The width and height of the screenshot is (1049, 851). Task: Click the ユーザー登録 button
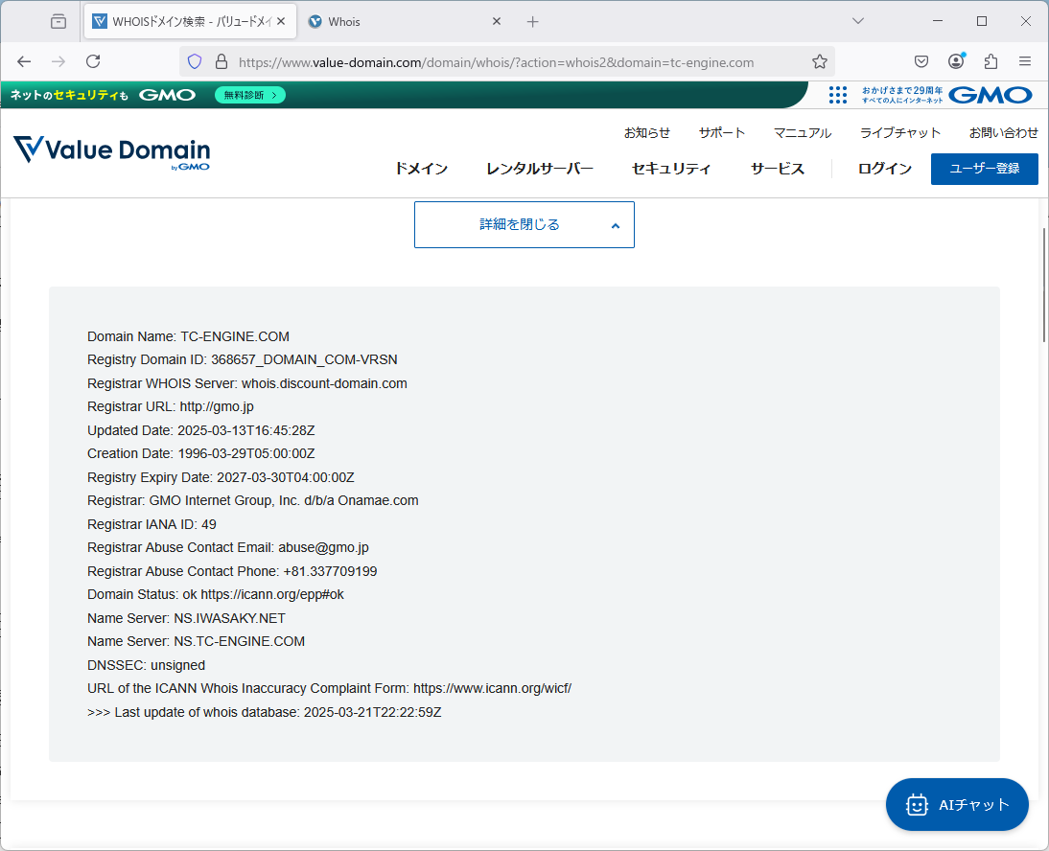coord(984,169)
